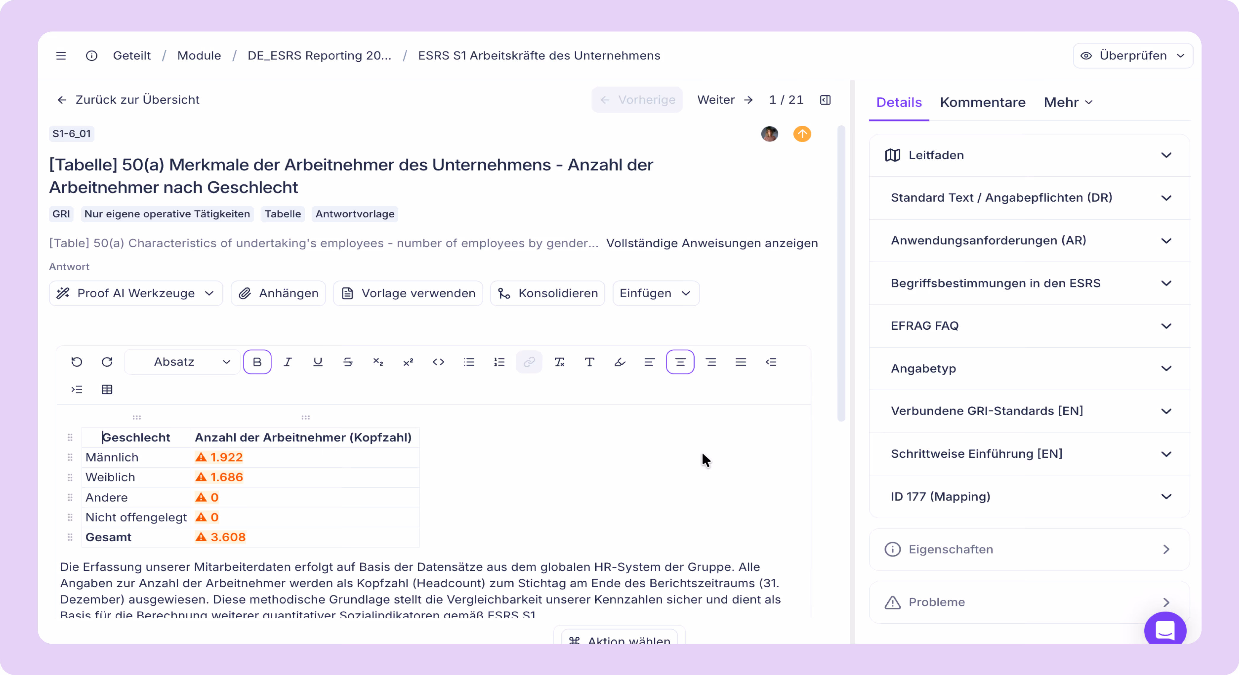Image resolution: width=1239 pixels, height=675 pixels.
Task: Click Zurück zur Übersicht
Action: click(128, 100)
